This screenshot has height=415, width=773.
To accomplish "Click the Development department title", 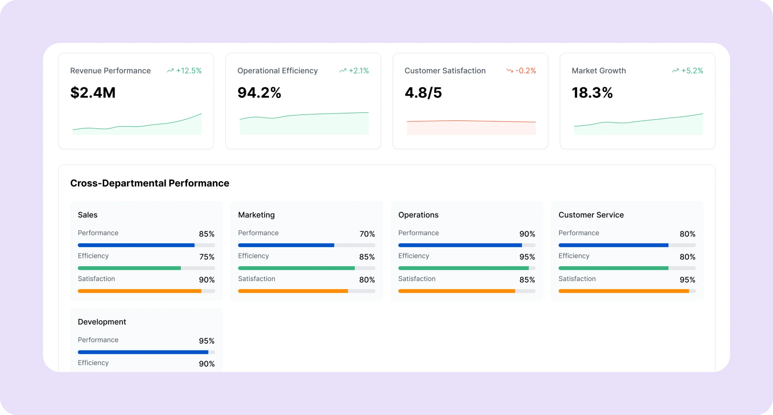I will pyautogui.click(x=102, y=322).
